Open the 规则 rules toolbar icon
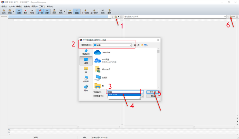The width and height of the screenshot is (239, 139). click(x=54, y=11)
